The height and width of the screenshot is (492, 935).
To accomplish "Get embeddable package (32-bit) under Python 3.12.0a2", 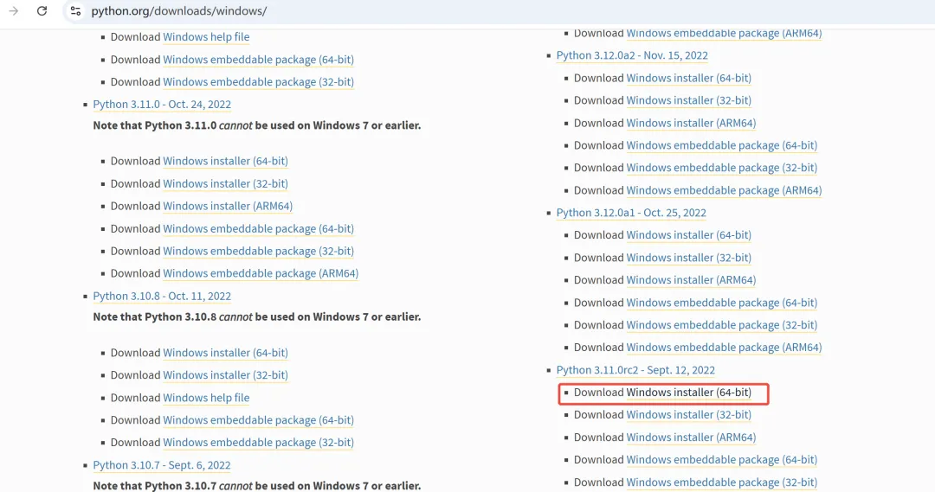I will click(x=721, y=168).
